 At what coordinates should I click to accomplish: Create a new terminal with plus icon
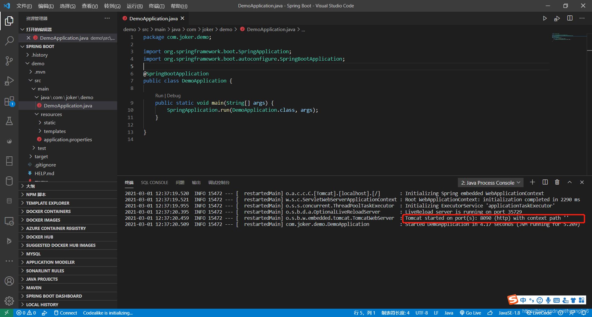coord(532,182)
